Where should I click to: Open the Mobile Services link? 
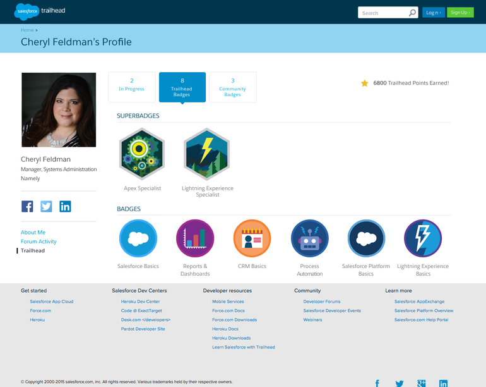[x=228, y=302]
